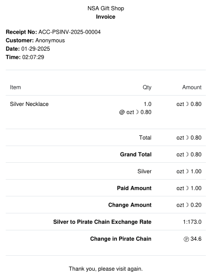Click the Item column header
This screenshot has width=209, height=278.
tap(16, 87)
